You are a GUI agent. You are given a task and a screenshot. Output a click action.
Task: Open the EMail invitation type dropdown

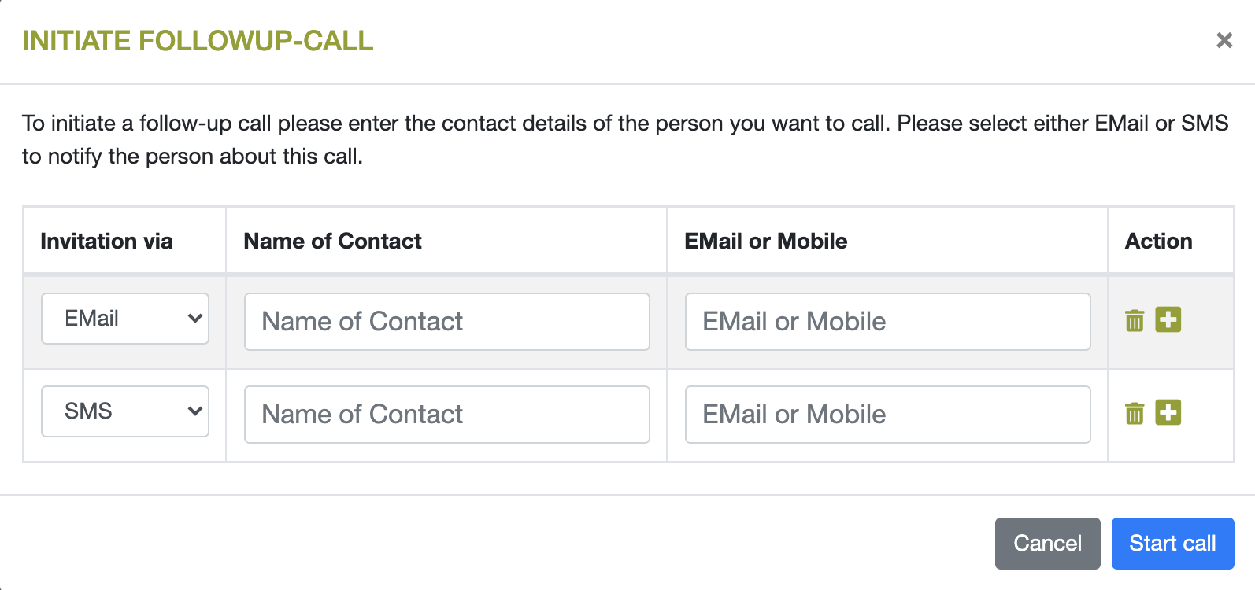coord(124,319)
